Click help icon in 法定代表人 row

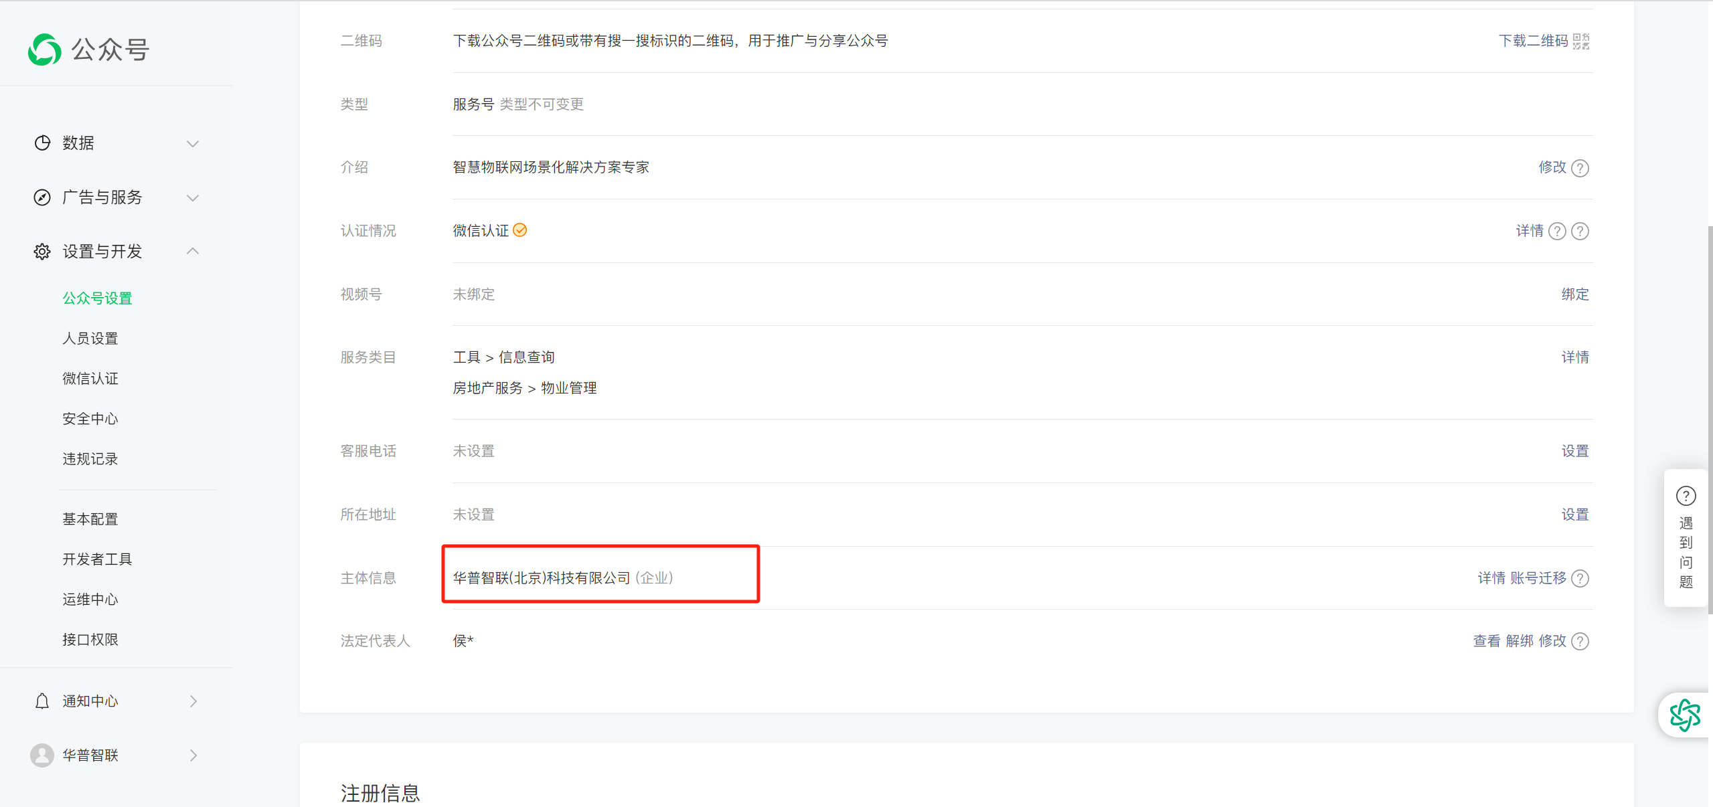[x=1580, y=641]
